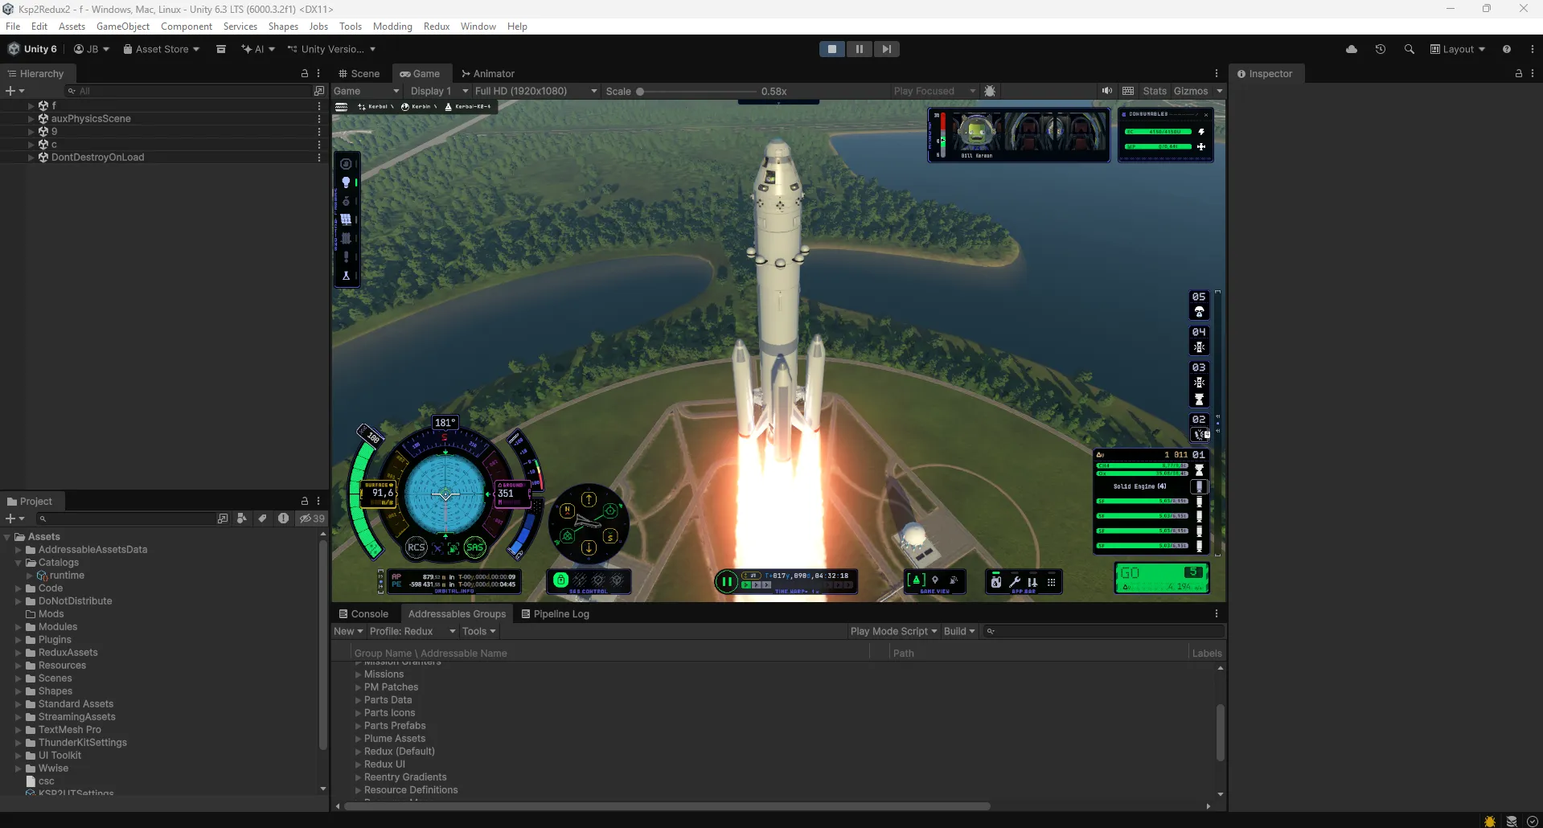This screenshot has height=828, width=1543.
Task: Toggle Stats overlay in Game view
Action: 1155,91
